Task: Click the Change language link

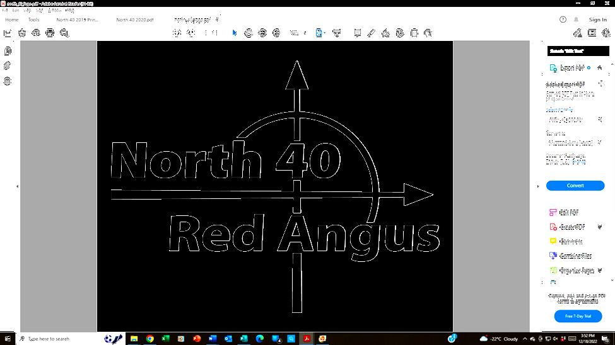Action: pos(579,161)
